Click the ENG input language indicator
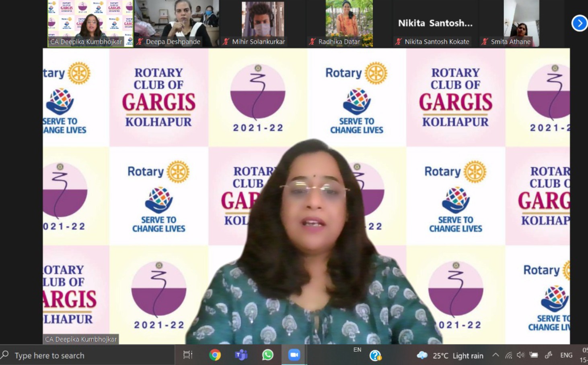588x365 pixels. [x=566, y=355]
